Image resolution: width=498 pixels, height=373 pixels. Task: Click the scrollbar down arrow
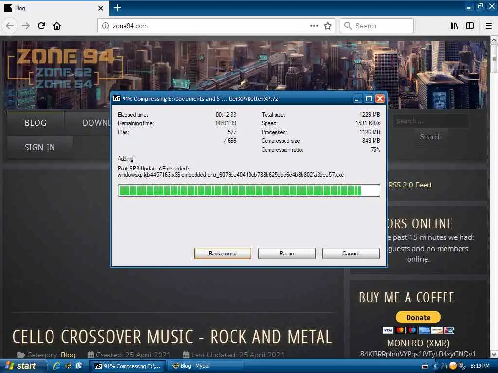tap(494, 354)
